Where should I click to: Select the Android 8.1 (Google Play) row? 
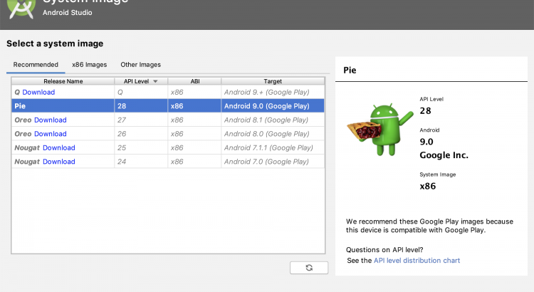(x=268, y=120)
